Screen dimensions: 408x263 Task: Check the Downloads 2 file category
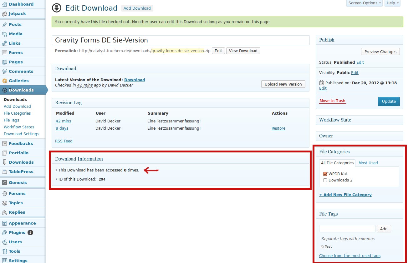click(x=325, y=180)
